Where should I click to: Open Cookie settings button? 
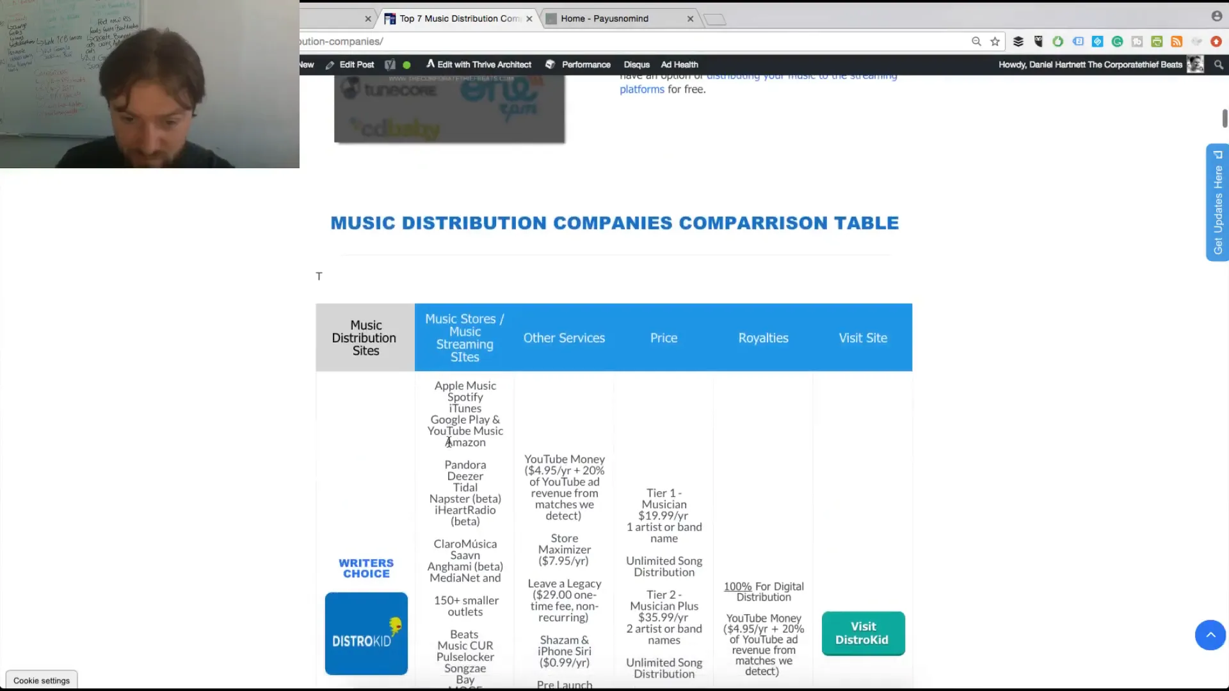click(x=42, y=680)
